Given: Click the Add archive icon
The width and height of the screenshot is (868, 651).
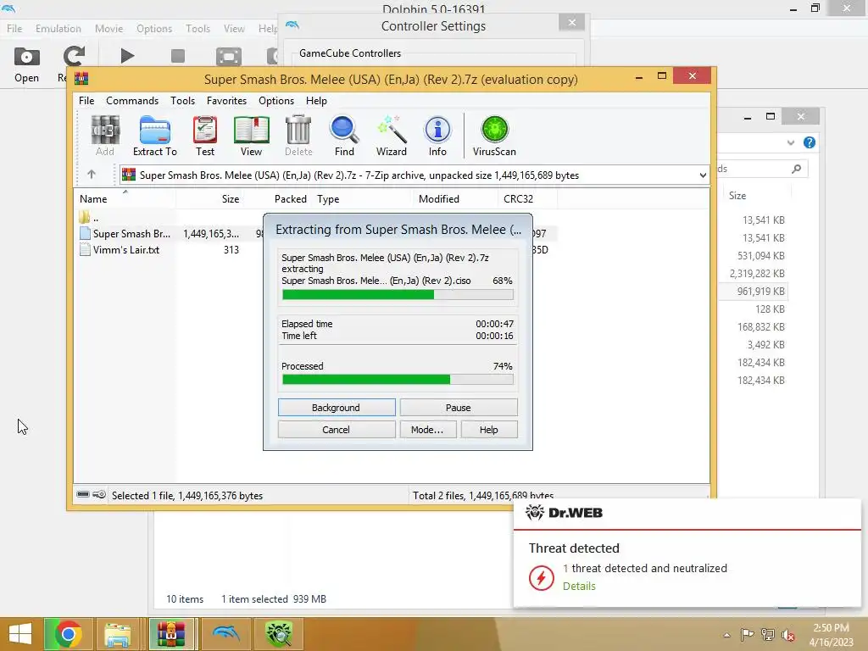Looking at the screenshot, I should tap(104, 136).
